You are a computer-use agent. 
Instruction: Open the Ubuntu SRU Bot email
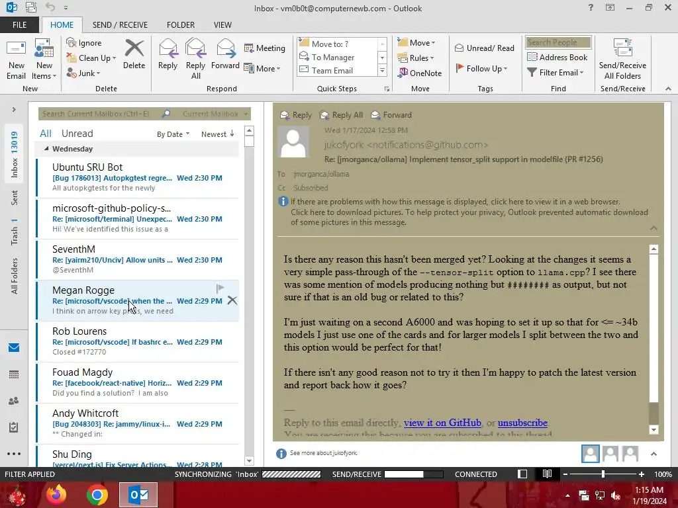[x=138, y=177]
